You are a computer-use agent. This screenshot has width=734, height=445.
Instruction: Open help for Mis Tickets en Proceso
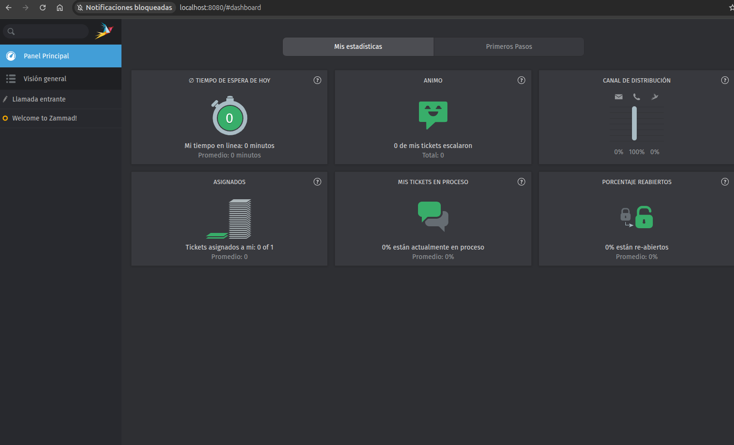[x=521, y=182]
